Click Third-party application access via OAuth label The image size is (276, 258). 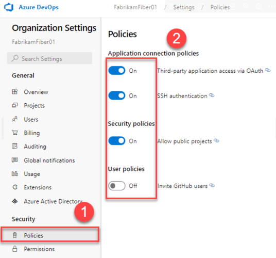[x=210, y=71]
